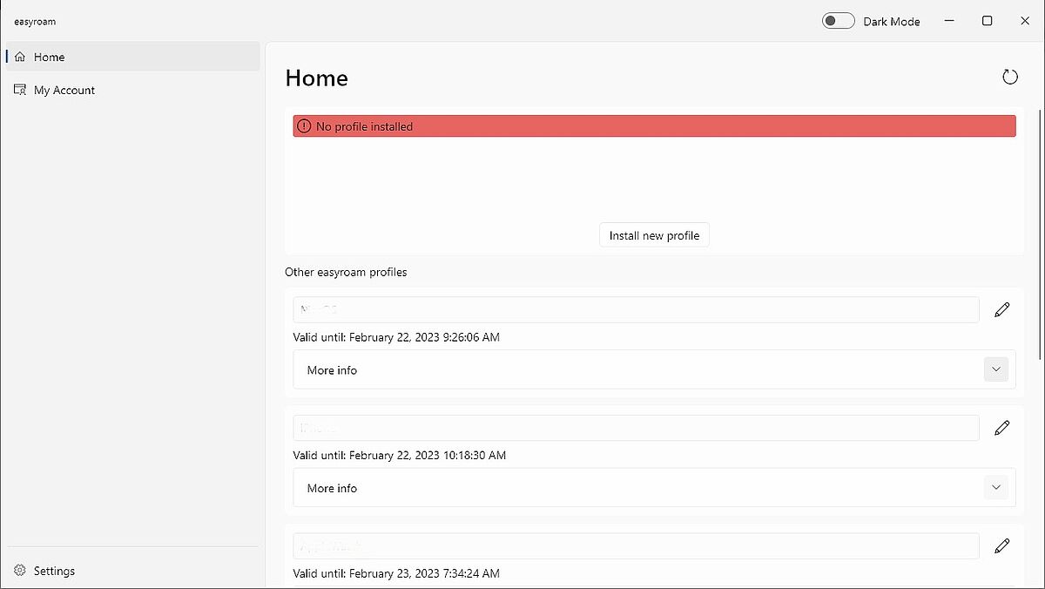The width and height of the screenshot is (1045, 589).
Task: Close the easyroam application window
Action: (x=1025, y=21)
